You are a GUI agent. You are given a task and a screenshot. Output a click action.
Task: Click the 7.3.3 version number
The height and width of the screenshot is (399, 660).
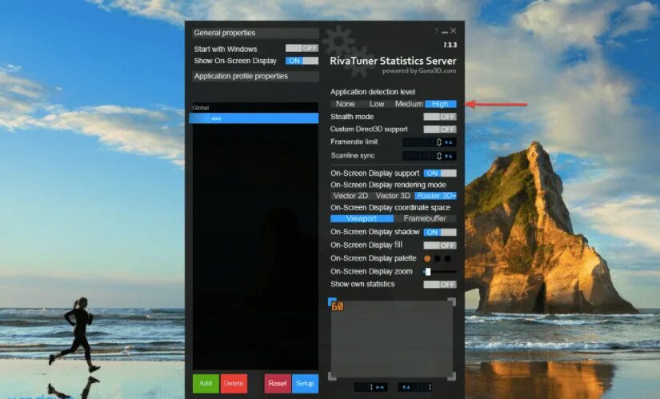pyautogui.click(x=450, y=45)
